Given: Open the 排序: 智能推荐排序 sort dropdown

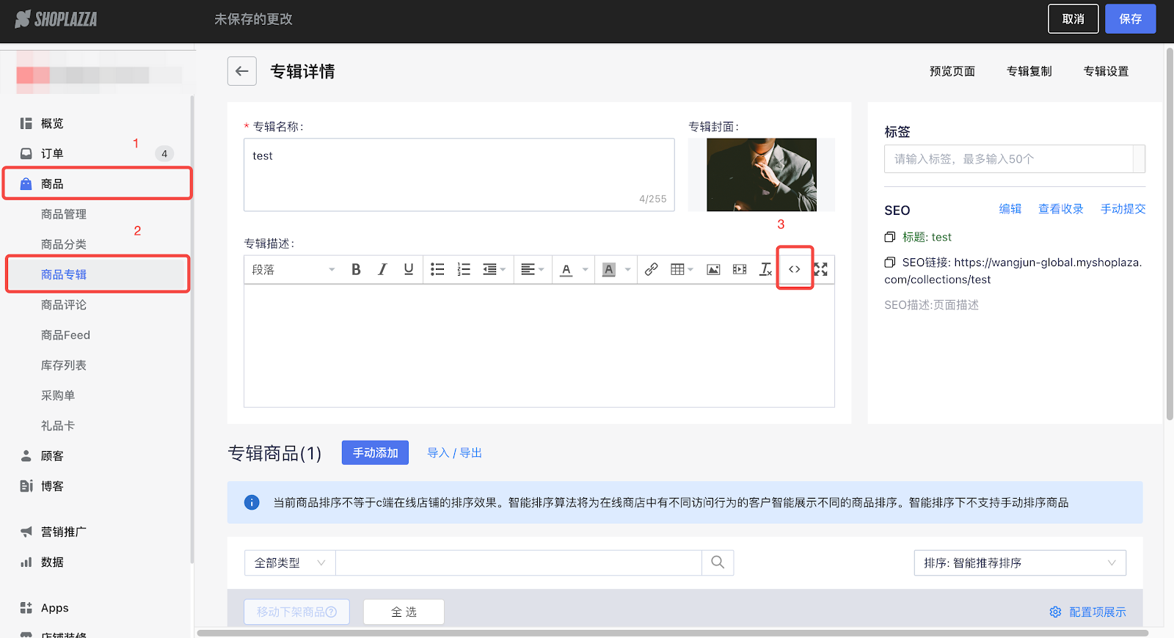Looking at the screenshot, I should [x=1020, y=562].
